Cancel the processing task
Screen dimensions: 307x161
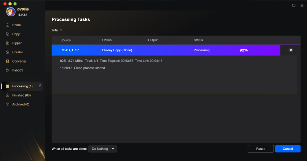coord(288,149)
